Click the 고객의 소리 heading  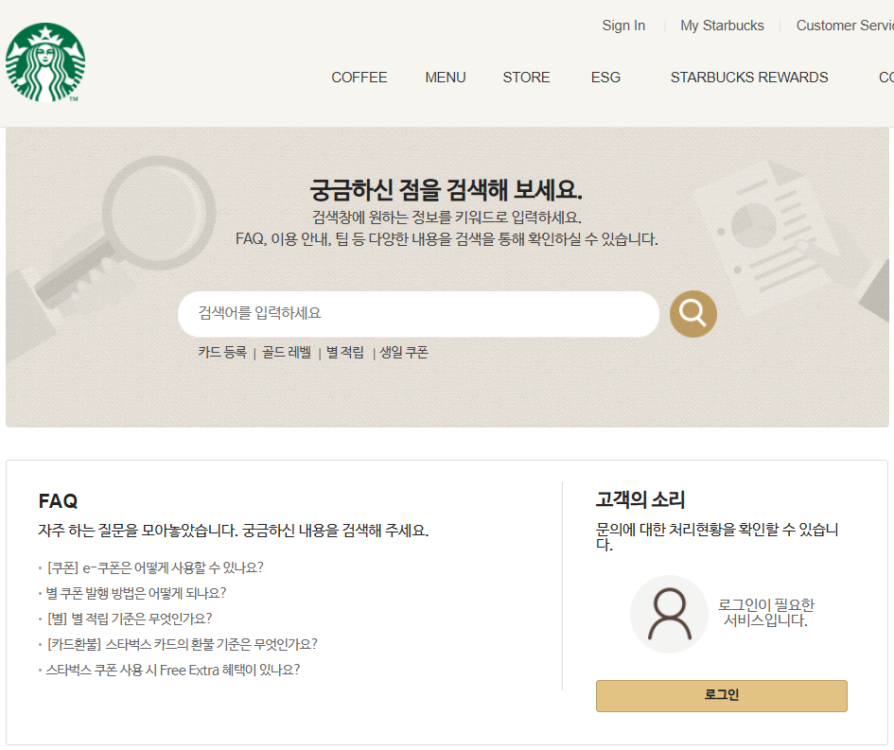(640, 499)
